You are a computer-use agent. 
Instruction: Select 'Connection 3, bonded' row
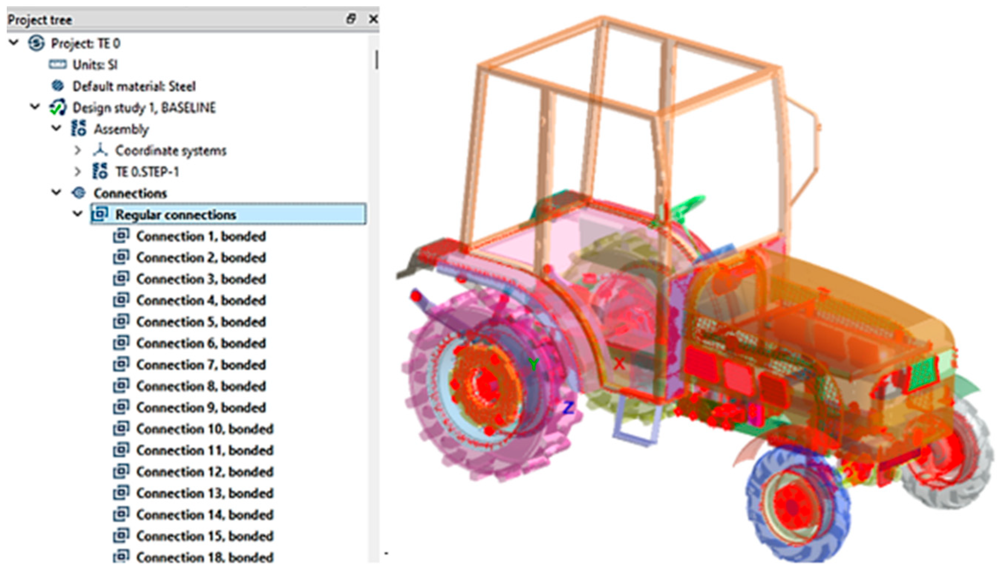(x=201, y=279)
